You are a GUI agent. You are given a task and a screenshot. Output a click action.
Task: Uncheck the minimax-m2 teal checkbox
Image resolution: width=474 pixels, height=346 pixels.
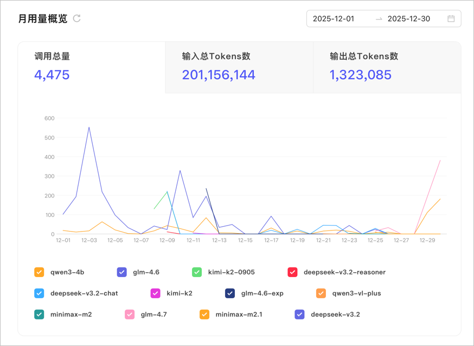tap(39, 315)
